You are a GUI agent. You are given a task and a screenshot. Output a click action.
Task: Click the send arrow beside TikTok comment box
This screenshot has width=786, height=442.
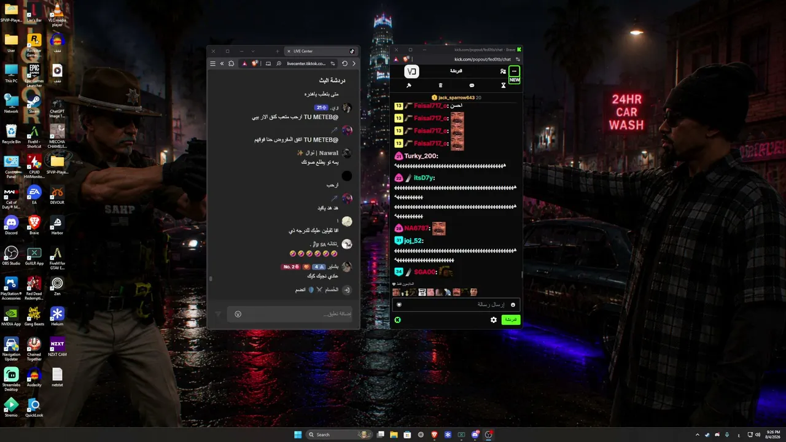(217, 314)
